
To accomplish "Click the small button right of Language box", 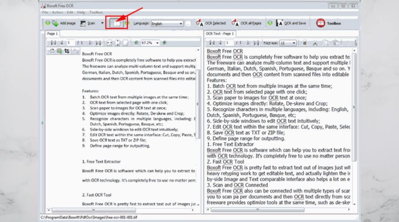I will (x=188, y=24).
